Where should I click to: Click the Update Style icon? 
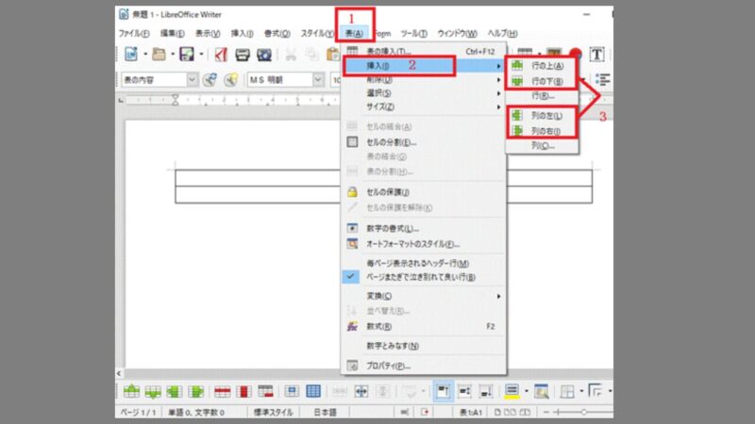click(210, 79)
